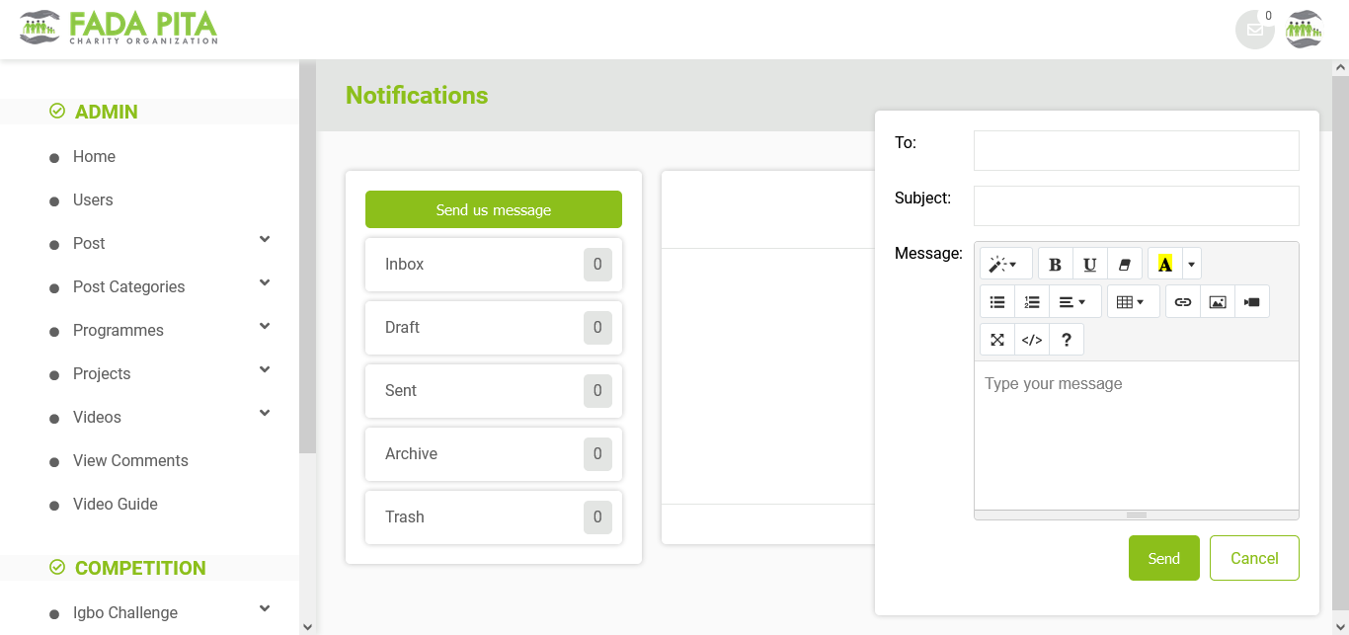Insert a picture into the message
The height and width of the screenshot is (635, 1349).
coord(1217,301)
